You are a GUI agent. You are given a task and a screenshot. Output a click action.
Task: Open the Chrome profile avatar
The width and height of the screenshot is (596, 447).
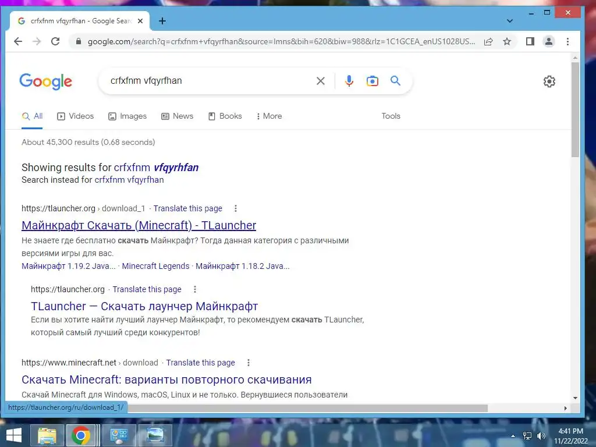[x=549, y=41]
